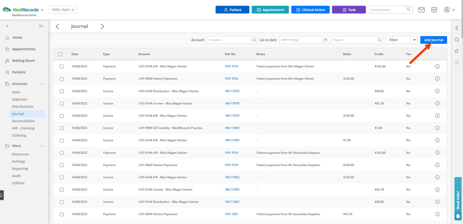Screen dimensions: 463x224
Task: Open info for INV-11970 Income row
Action: (x=437, y=103)
